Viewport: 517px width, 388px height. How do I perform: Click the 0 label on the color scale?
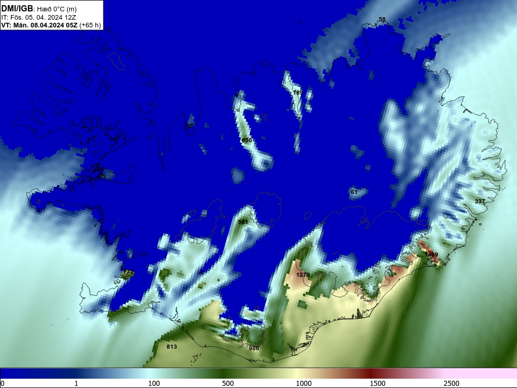3,383
